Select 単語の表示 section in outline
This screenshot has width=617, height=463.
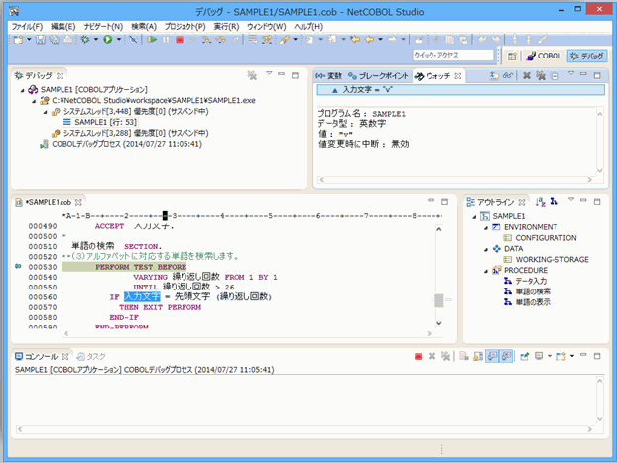(x=528, y=302)
